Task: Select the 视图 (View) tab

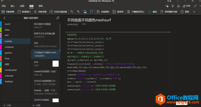Action: (x=31, y=6)
